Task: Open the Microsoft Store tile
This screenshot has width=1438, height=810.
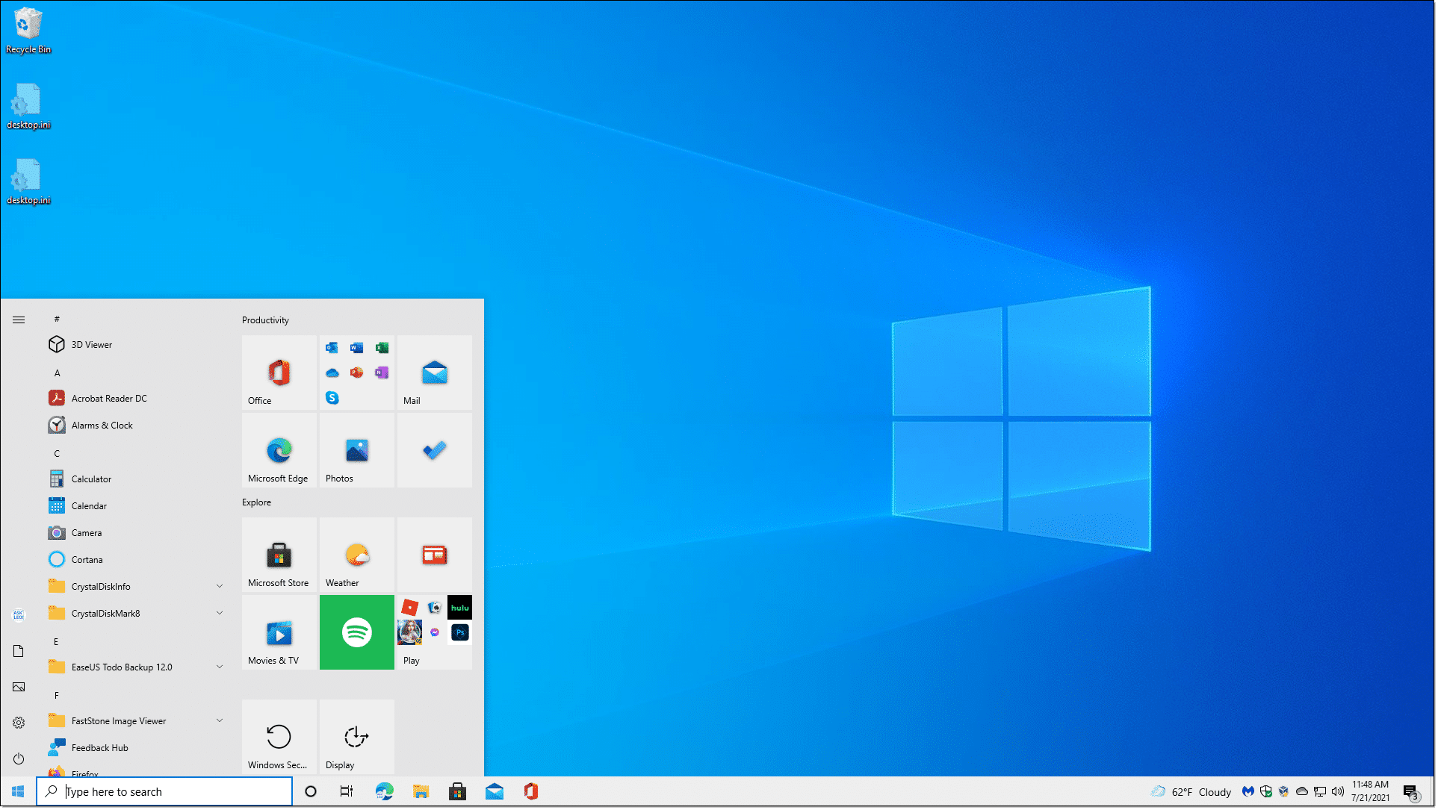Action: [279, 555]
